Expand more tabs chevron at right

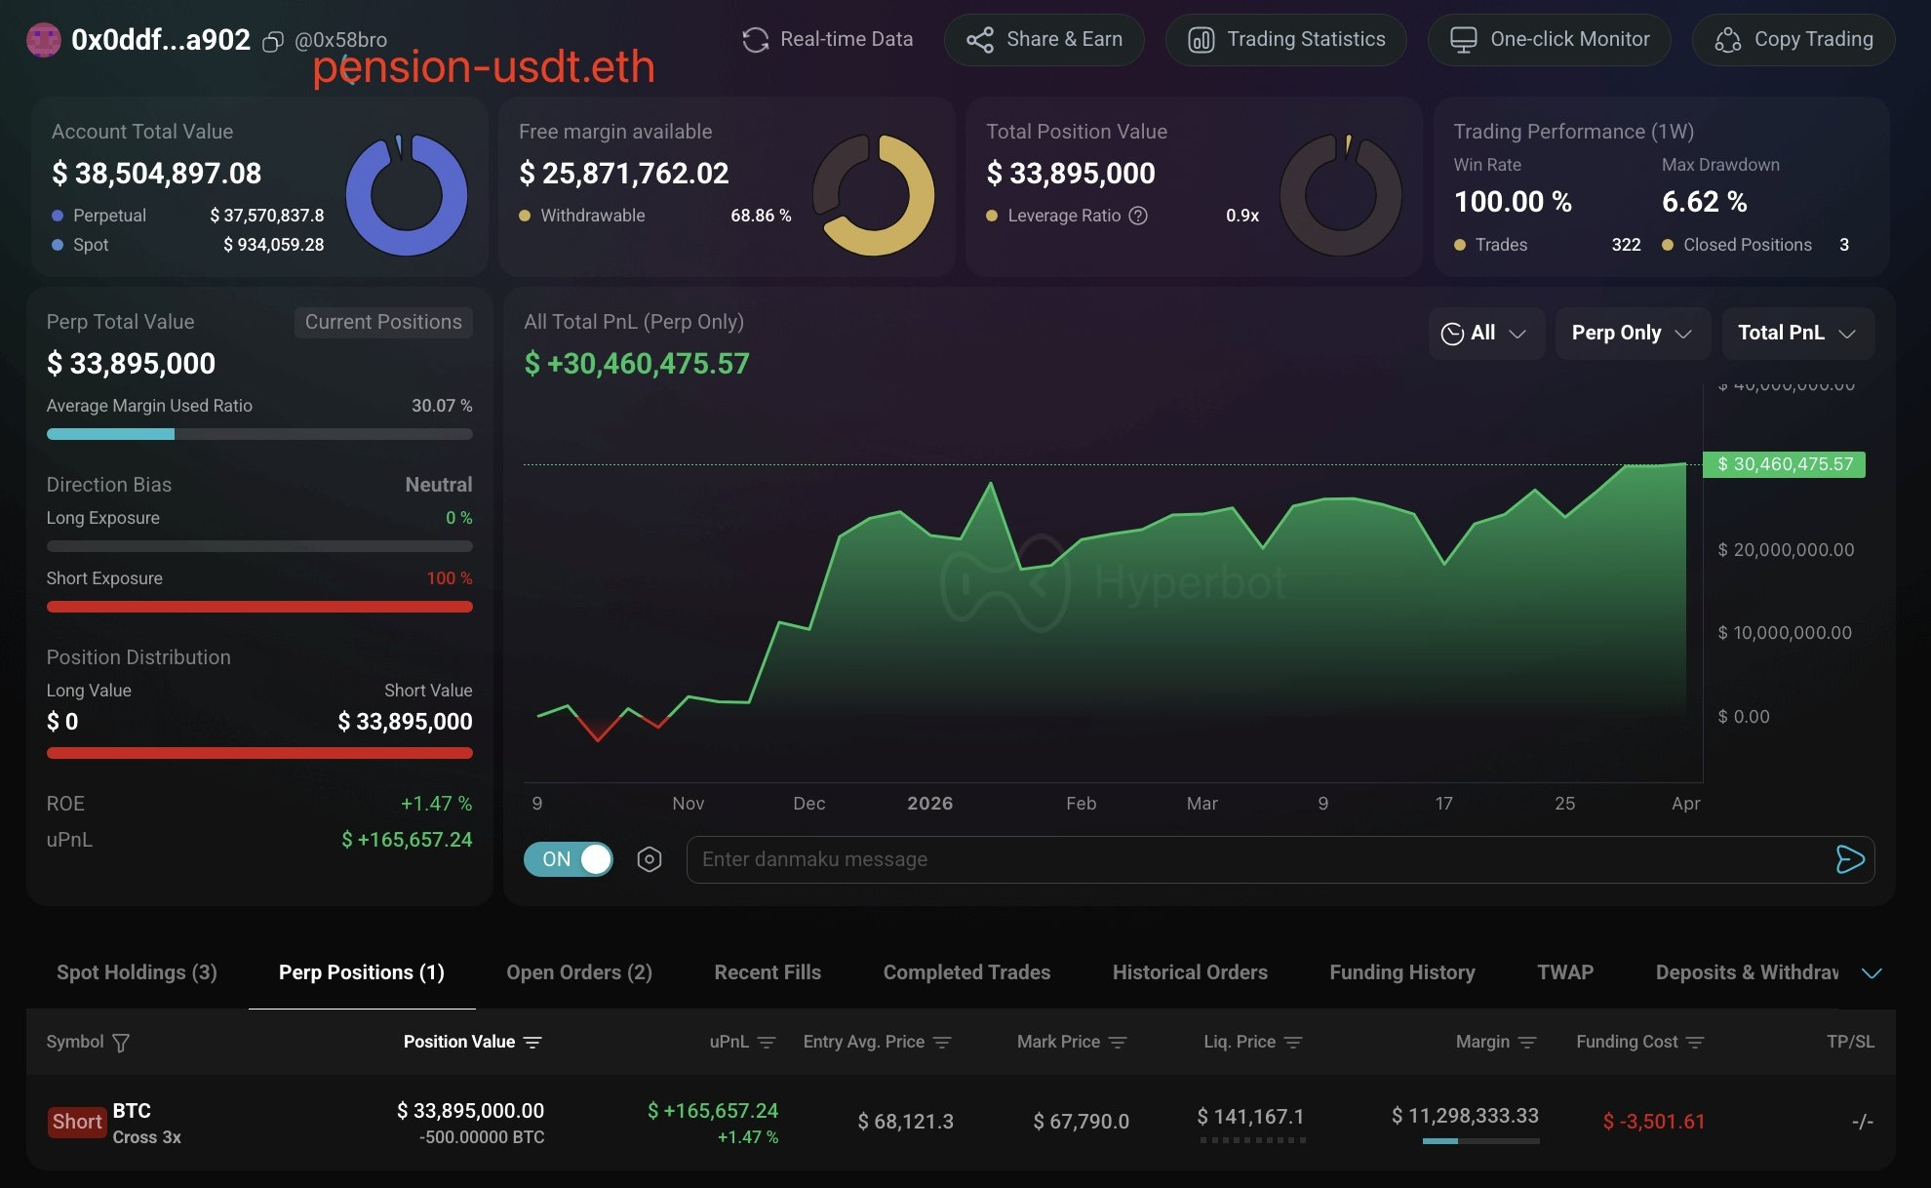coord(1872,973)
